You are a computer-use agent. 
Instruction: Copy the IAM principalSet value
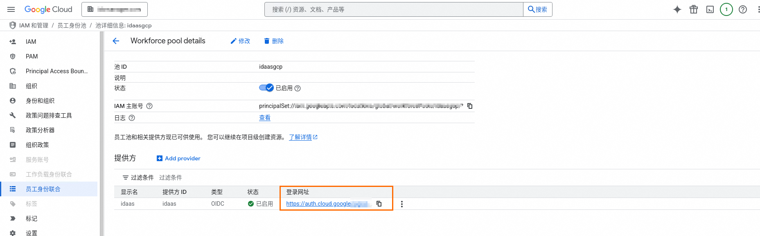(470, 106)
